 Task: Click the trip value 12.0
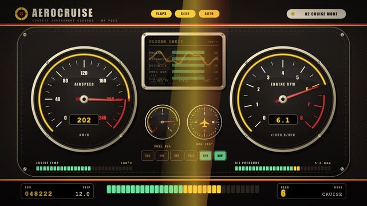point(82,194)
